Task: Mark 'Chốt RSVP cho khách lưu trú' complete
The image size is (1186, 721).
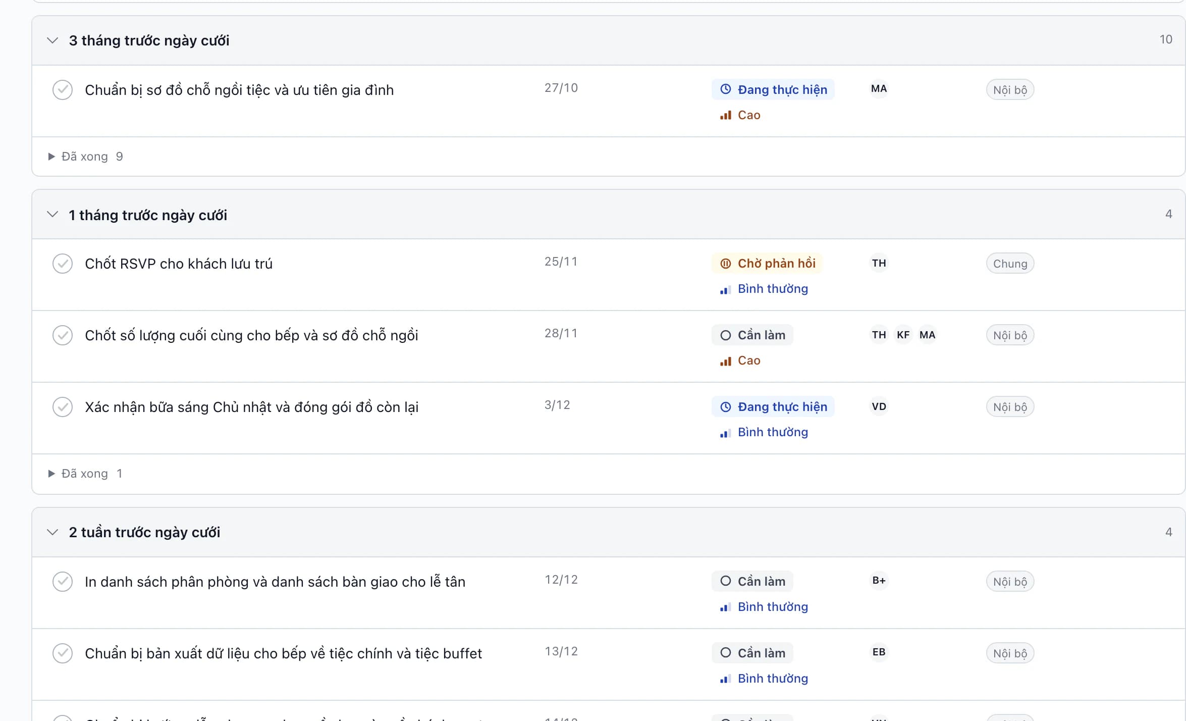Action: (63, 264)
